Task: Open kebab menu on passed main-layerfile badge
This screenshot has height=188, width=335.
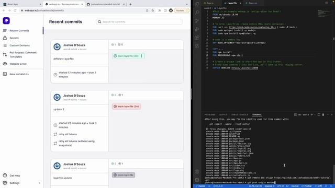Action: [x=141, y=56]
